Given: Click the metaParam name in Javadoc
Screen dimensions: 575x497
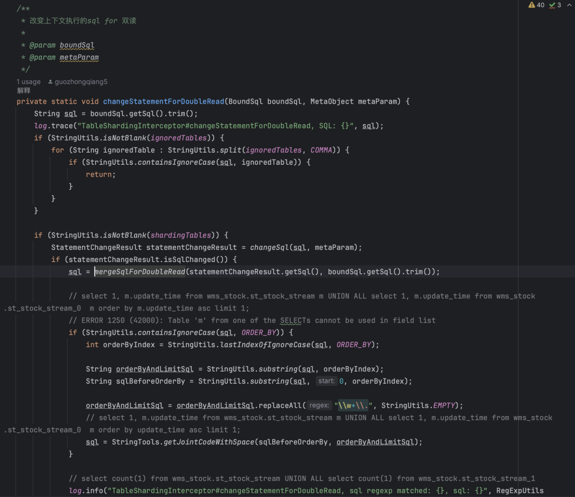Looking at the screenshot, I should (79, 57).
